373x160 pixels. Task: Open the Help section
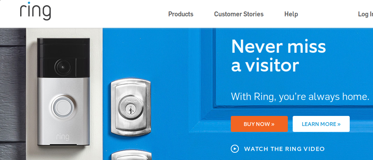[x=291, y=14]
